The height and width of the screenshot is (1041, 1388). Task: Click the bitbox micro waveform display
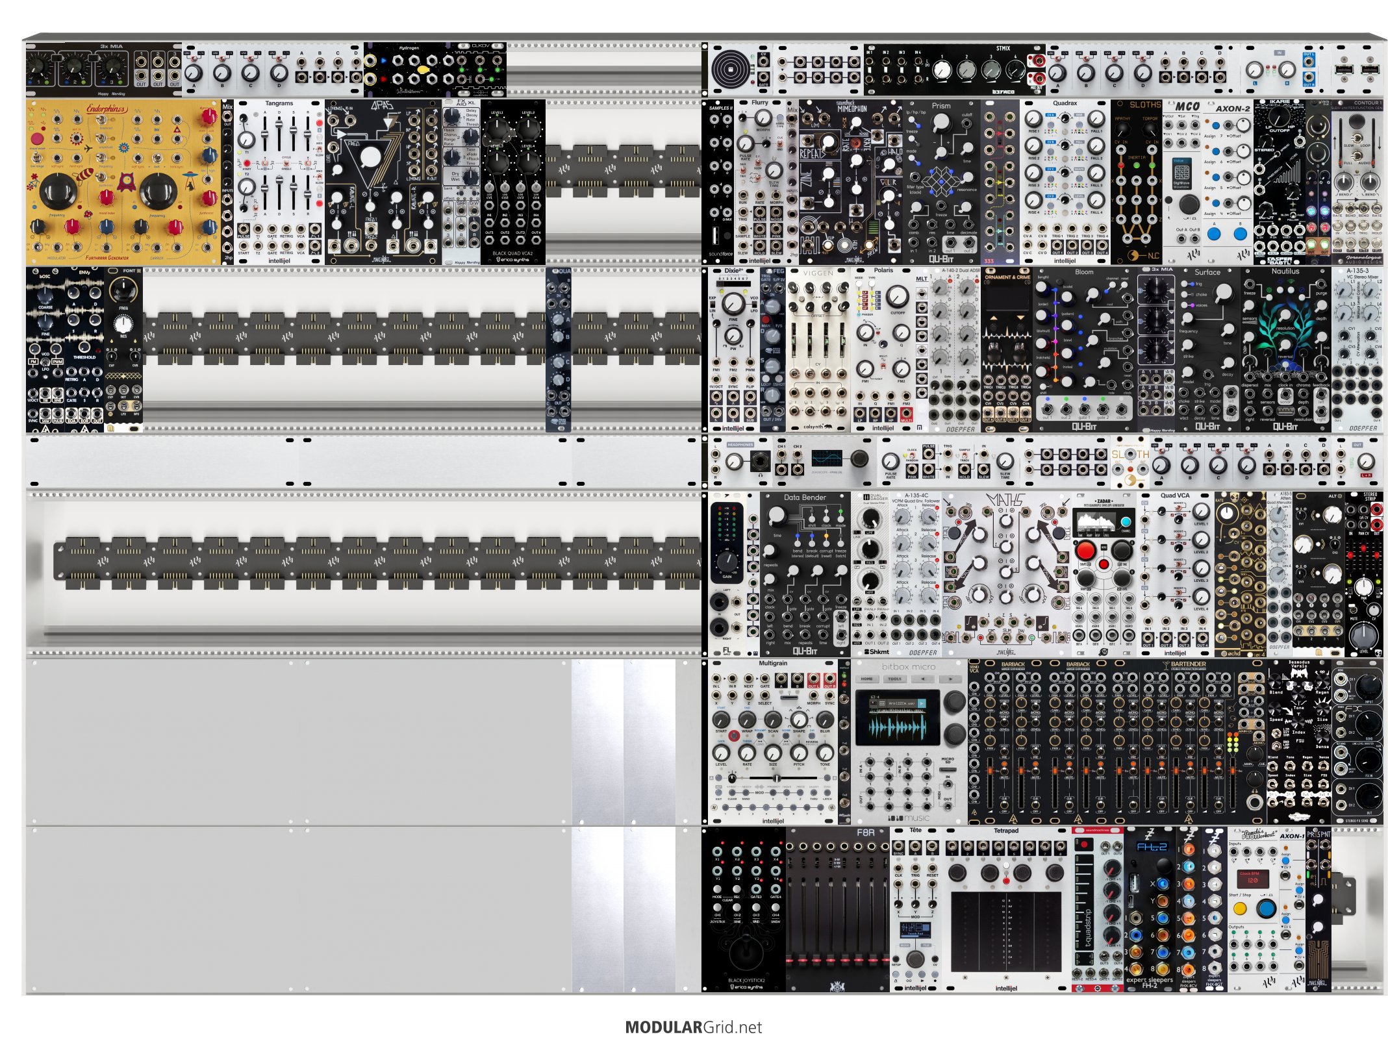coord(898,718)
